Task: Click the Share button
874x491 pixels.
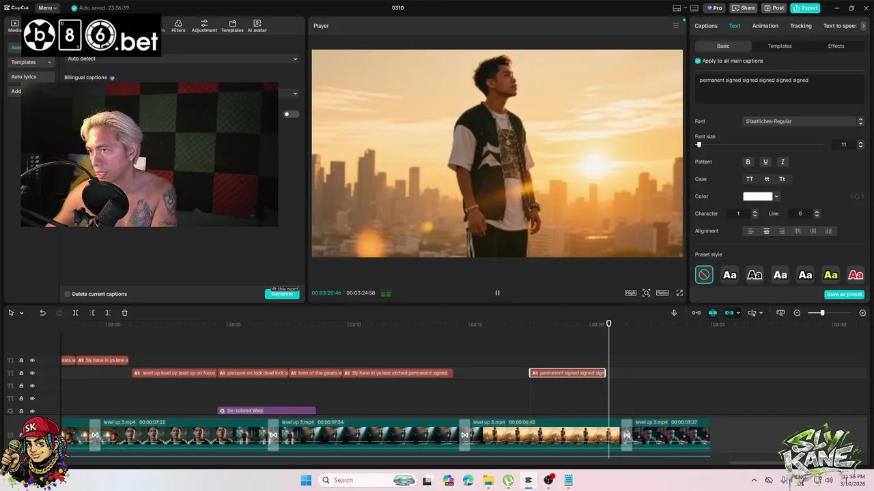Action: coord(744,8)
